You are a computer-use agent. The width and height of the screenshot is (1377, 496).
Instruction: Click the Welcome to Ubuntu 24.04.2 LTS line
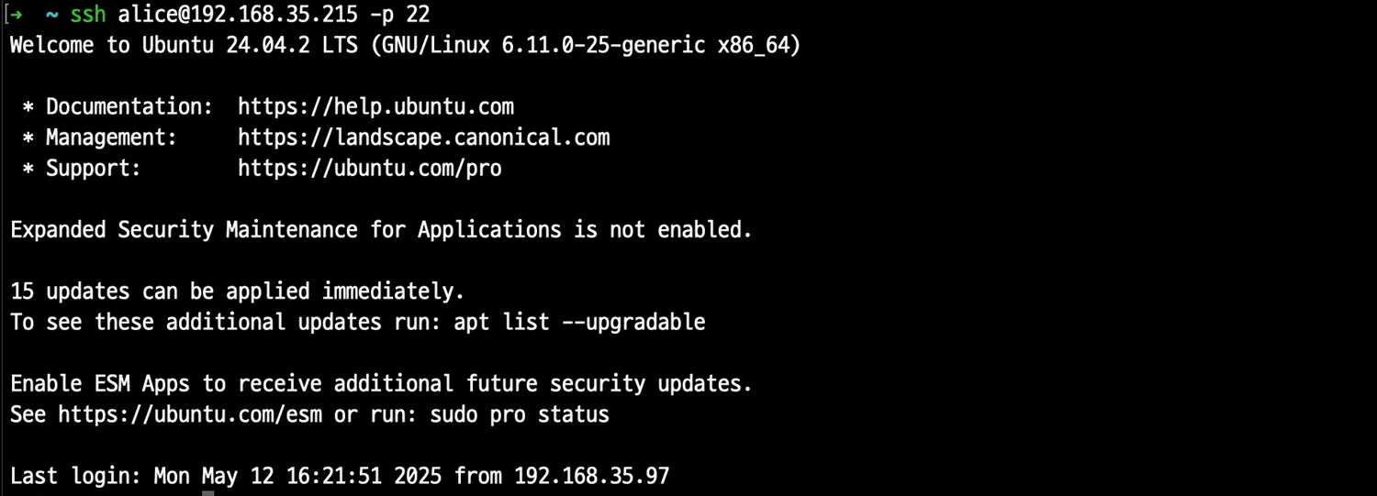(x=405, y=45)
